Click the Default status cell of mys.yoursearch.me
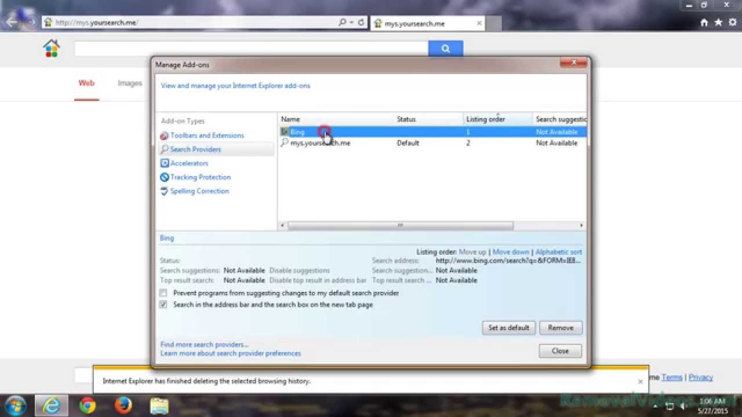Viewport: 742px width, 417px height. pyautogui.click(x=408, y=143)
